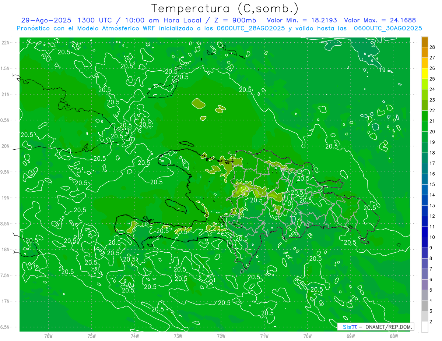Click the "74W" longitude axis label
442x341 pixels.
[x=135, y=336]
